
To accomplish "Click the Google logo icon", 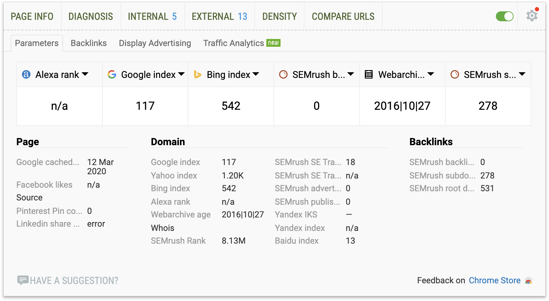I will coord(112,74).
